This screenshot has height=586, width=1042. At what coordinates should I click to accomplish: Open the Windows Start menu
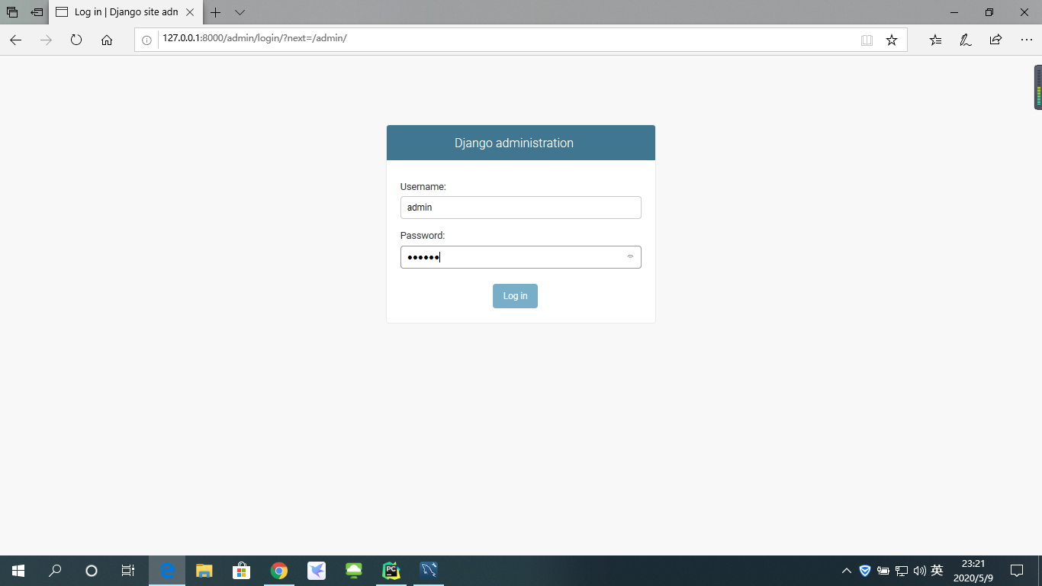click(x=18, y=570)
